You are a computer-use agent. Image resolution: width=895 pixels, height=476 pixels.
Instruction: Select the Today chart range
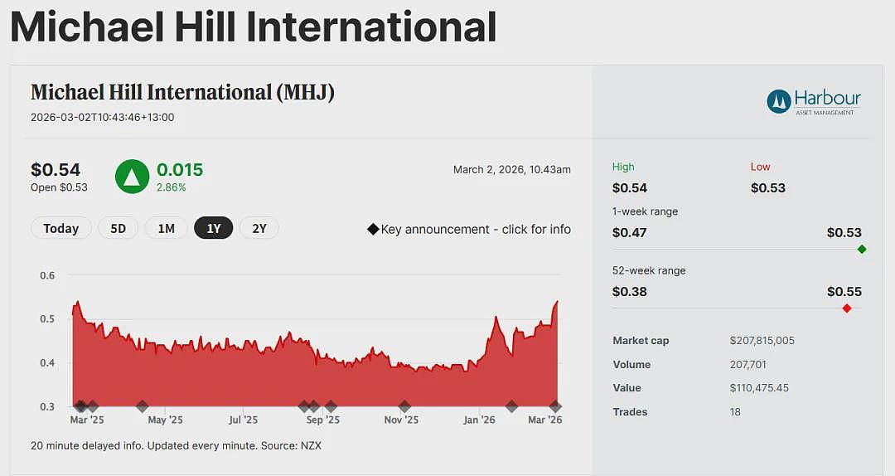(61, 228)
